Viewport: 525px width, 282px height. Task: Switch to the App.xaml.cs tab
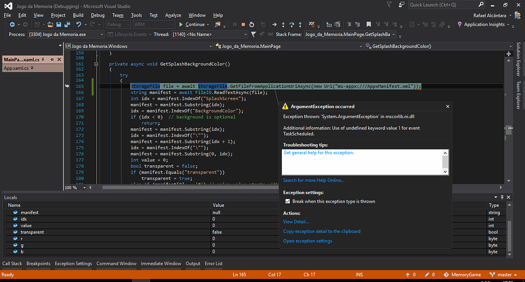[16, 69]
